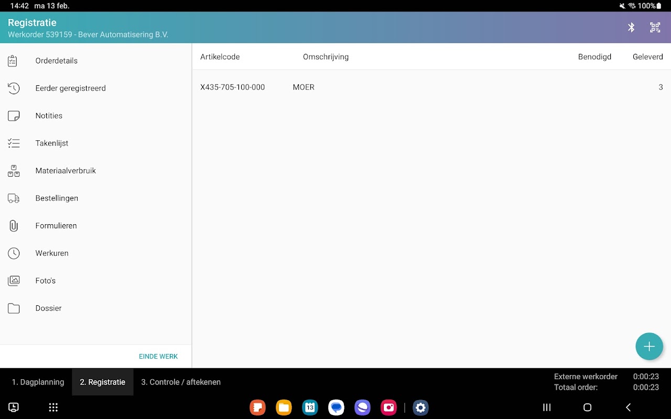Add a new article with the plus button
The image size is (671, 419).
[649, 346]
